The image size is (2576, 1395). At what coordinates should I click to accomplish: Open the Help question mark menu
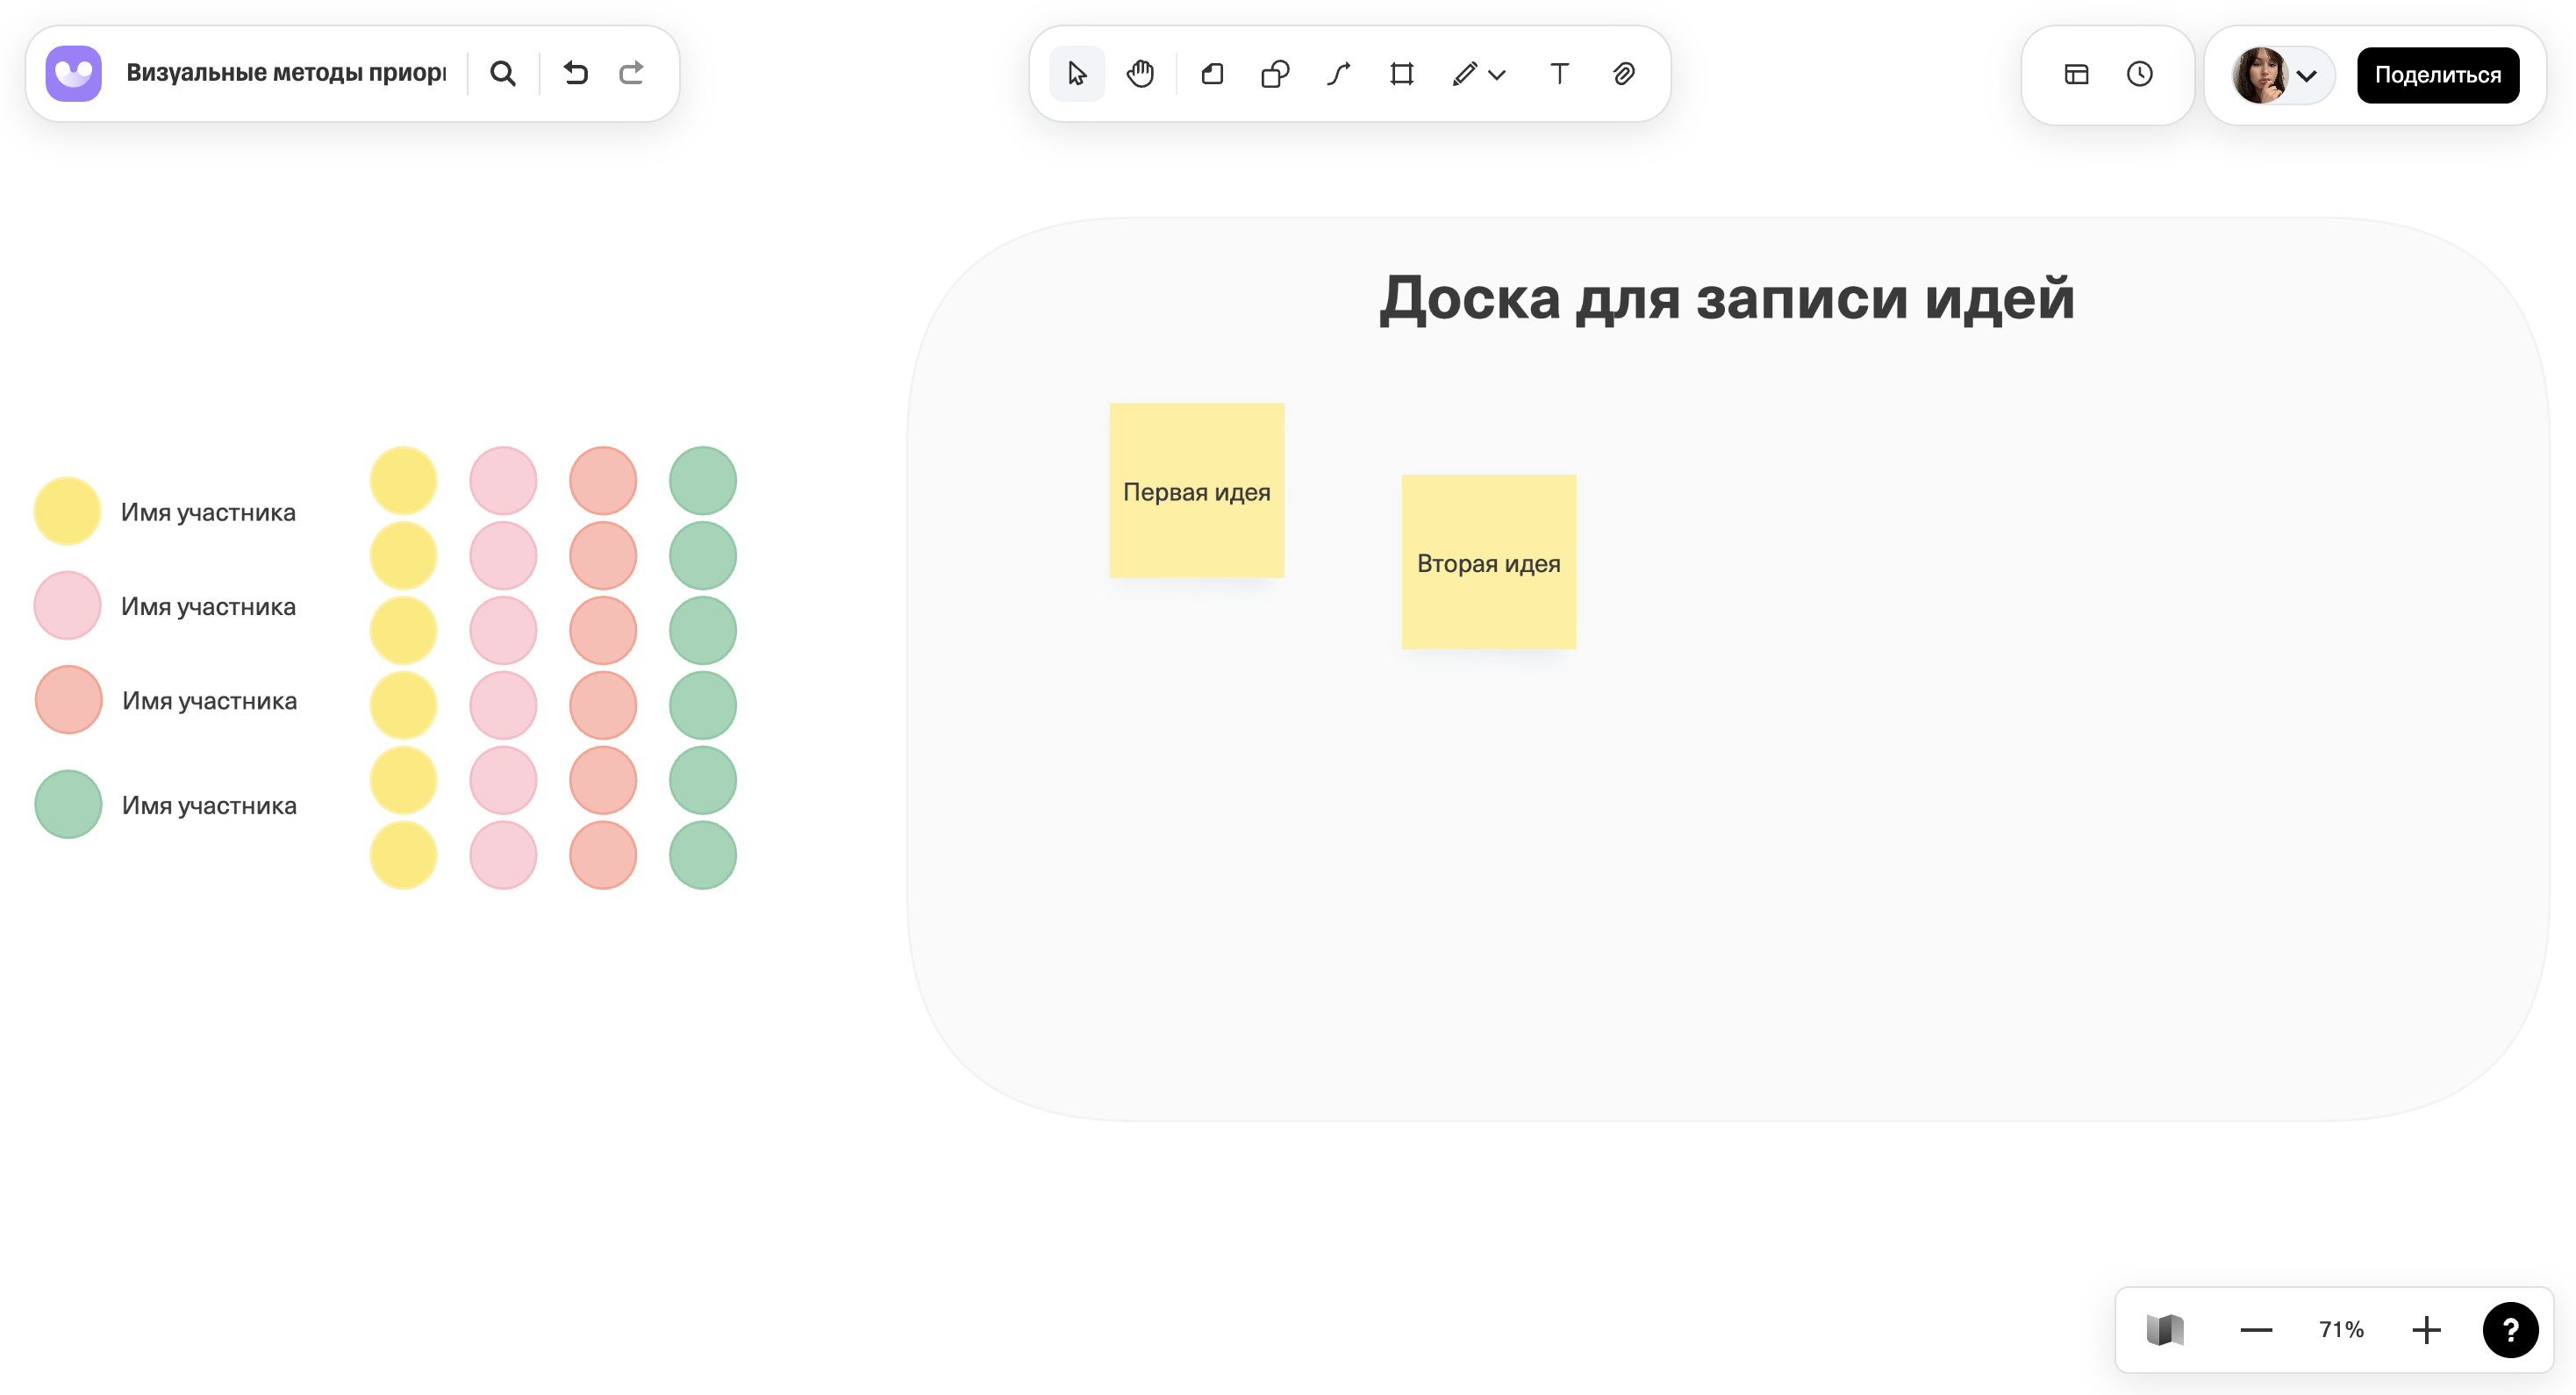pos(2512,1329)
